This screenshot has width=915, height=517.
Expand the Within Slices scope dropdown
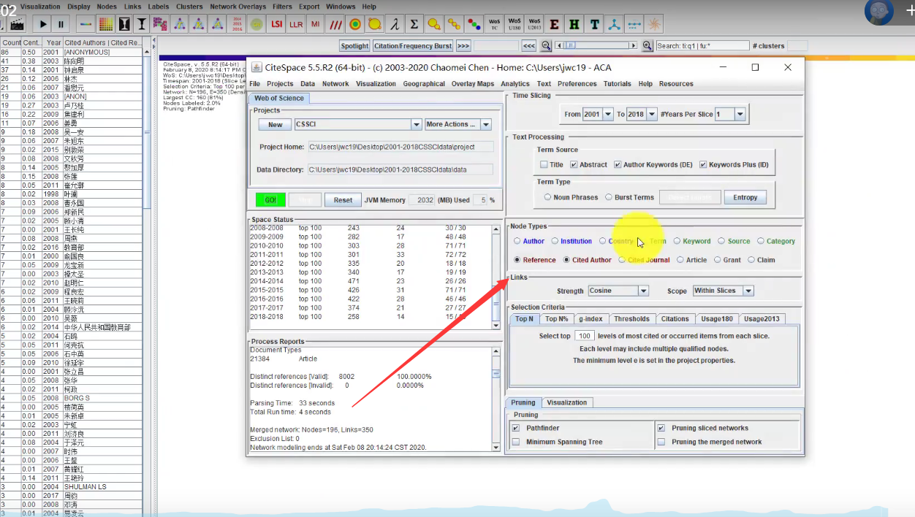748,291
